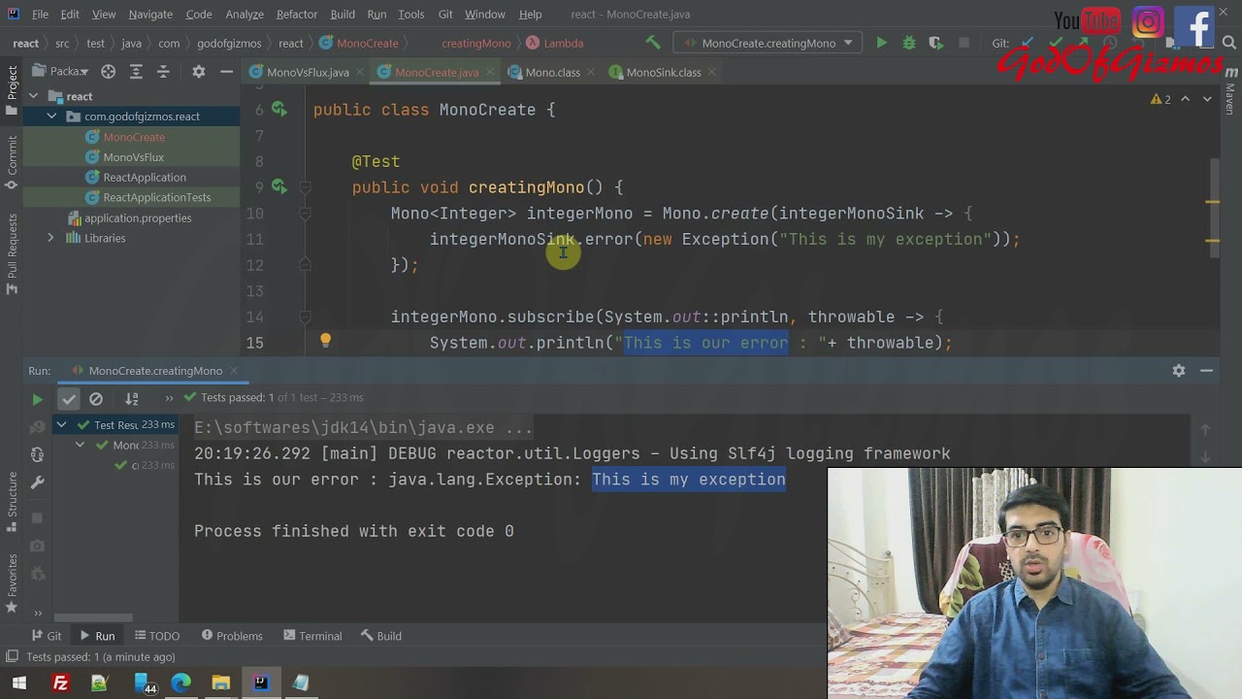Collapse the react root node
The height and width of the screenshot is (699, 1242).
click(33, 96)
